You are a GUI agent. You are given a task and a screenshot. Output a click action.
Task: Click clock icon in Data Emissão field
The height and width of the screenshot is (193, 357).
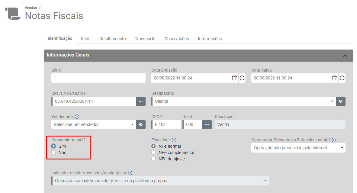tap(242, 78)
